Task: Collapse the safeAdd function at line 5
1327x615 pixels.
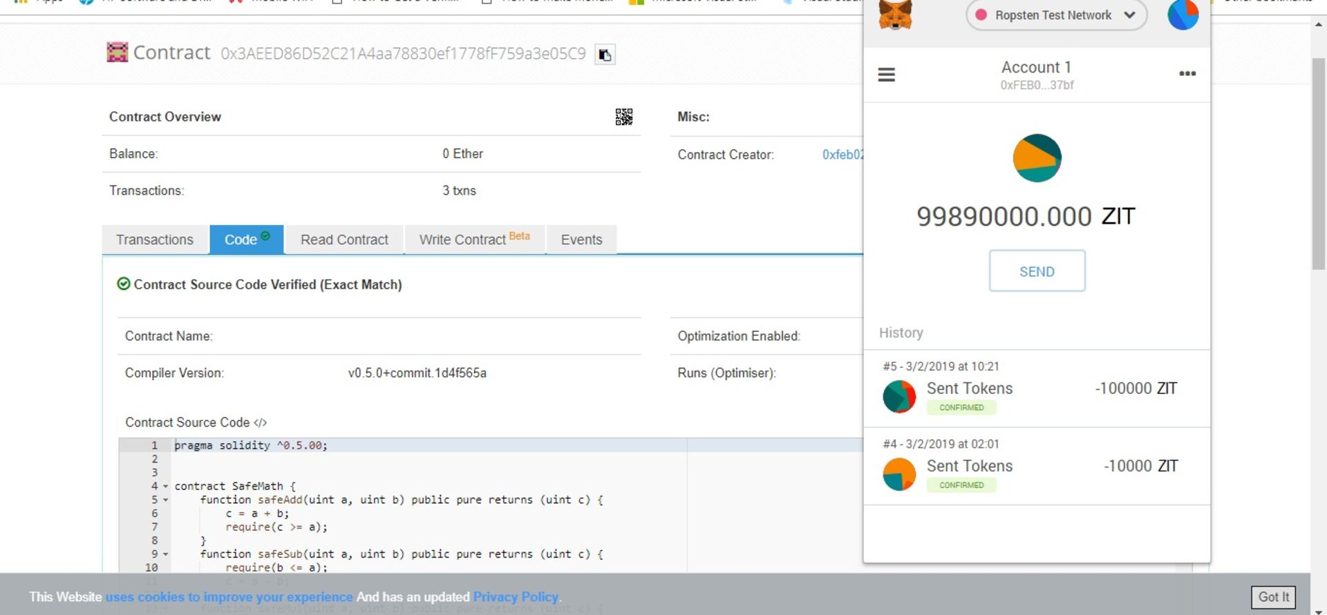Action: click(x=166, y=500)
